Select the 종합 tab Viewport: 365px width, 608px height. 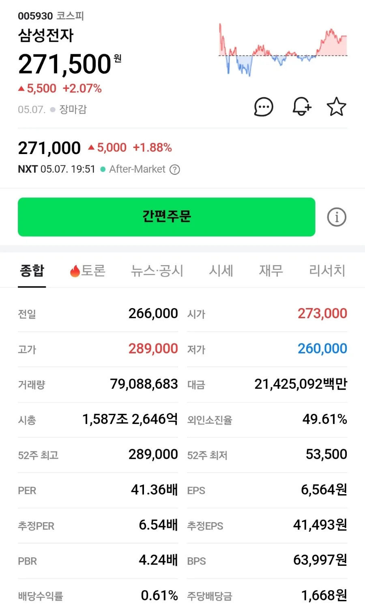pyautogui.click(x=32, y=270)
